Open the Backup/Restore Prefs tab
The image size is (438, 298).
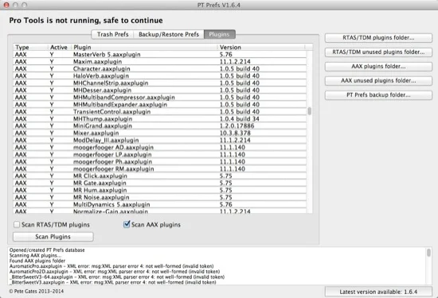(169, 34)
